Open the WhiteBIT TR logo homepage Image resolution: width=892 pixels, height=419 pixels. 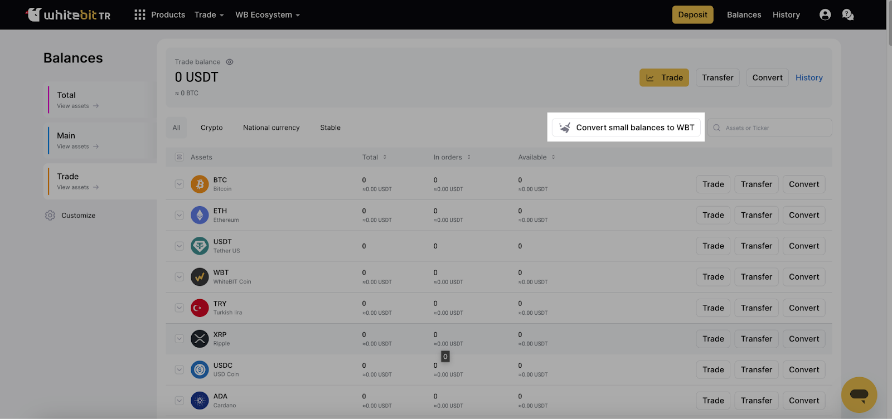point(68,14)
